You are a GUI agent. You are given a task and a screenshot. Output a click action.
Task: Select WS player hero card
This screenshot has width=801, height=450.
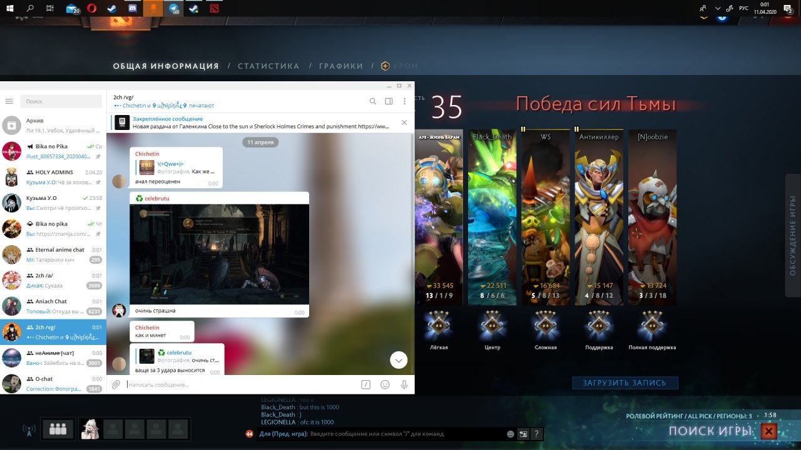[x=546, y=217]
